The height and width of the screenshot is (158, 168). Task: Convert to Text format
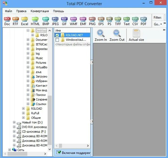(127, 21)
